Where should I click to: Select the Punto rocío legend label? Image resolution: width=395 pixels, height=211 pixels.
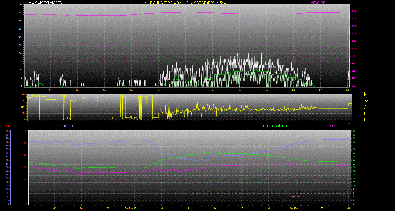coord(340,126)
